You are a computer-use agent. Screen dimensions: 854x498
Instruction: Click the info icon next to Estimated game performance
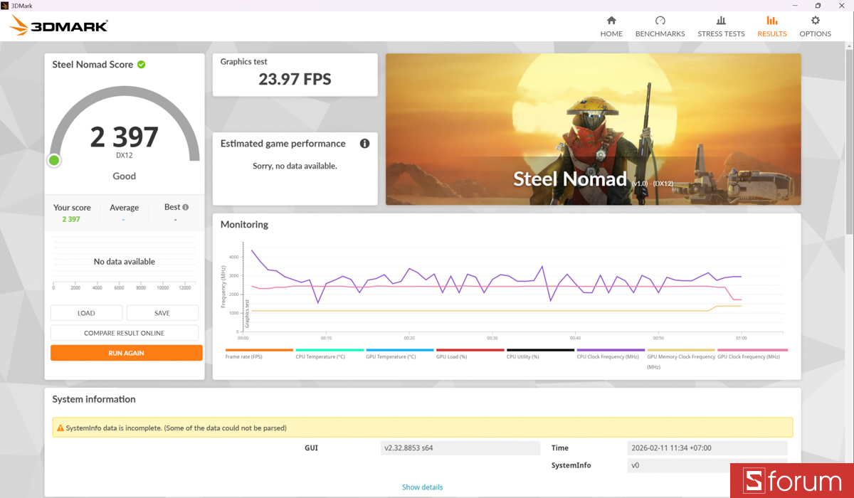(364, 143)
